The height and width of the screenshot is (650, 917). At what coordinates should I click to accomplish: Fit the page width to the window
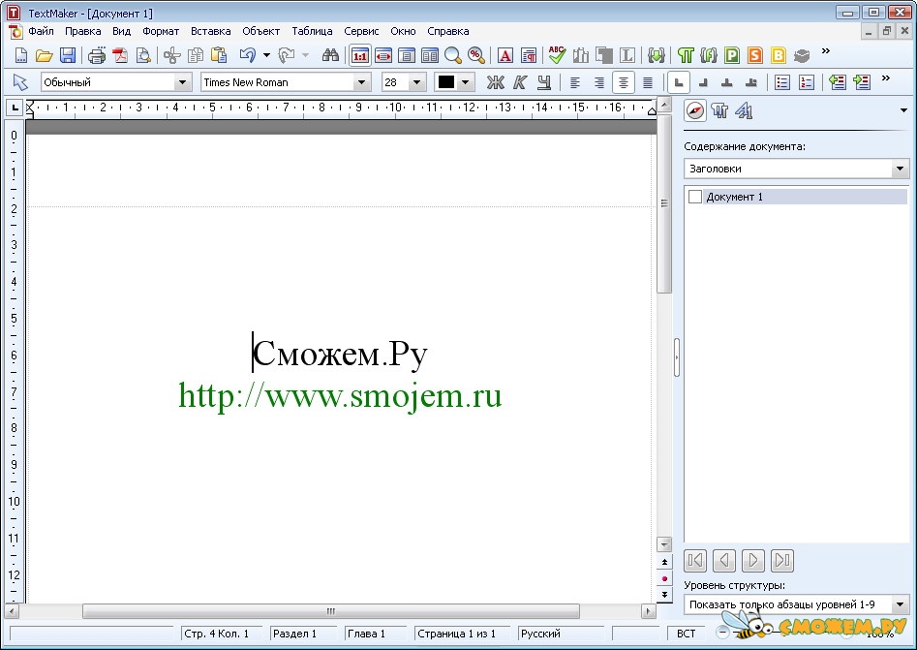383,55
